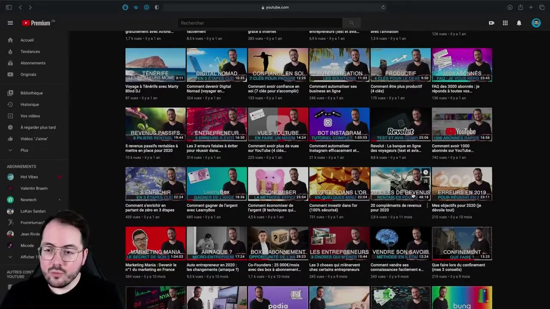550x309 pixels.
Task: Open the Tendances sidebar icon
Action: pyautogui.click(x=10, y=51)
